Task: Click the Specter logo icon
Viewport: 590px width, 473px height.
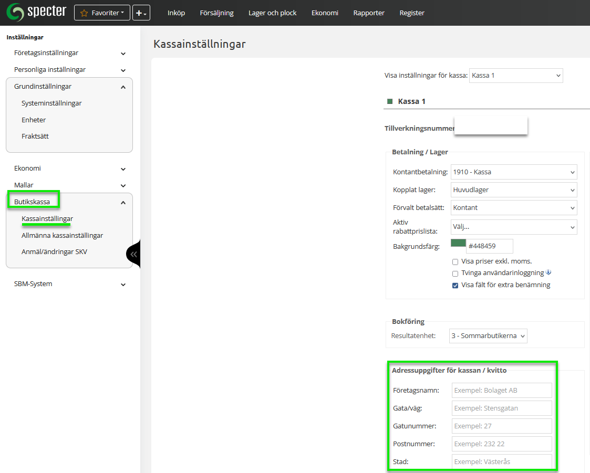Action: tap(15, 12)
